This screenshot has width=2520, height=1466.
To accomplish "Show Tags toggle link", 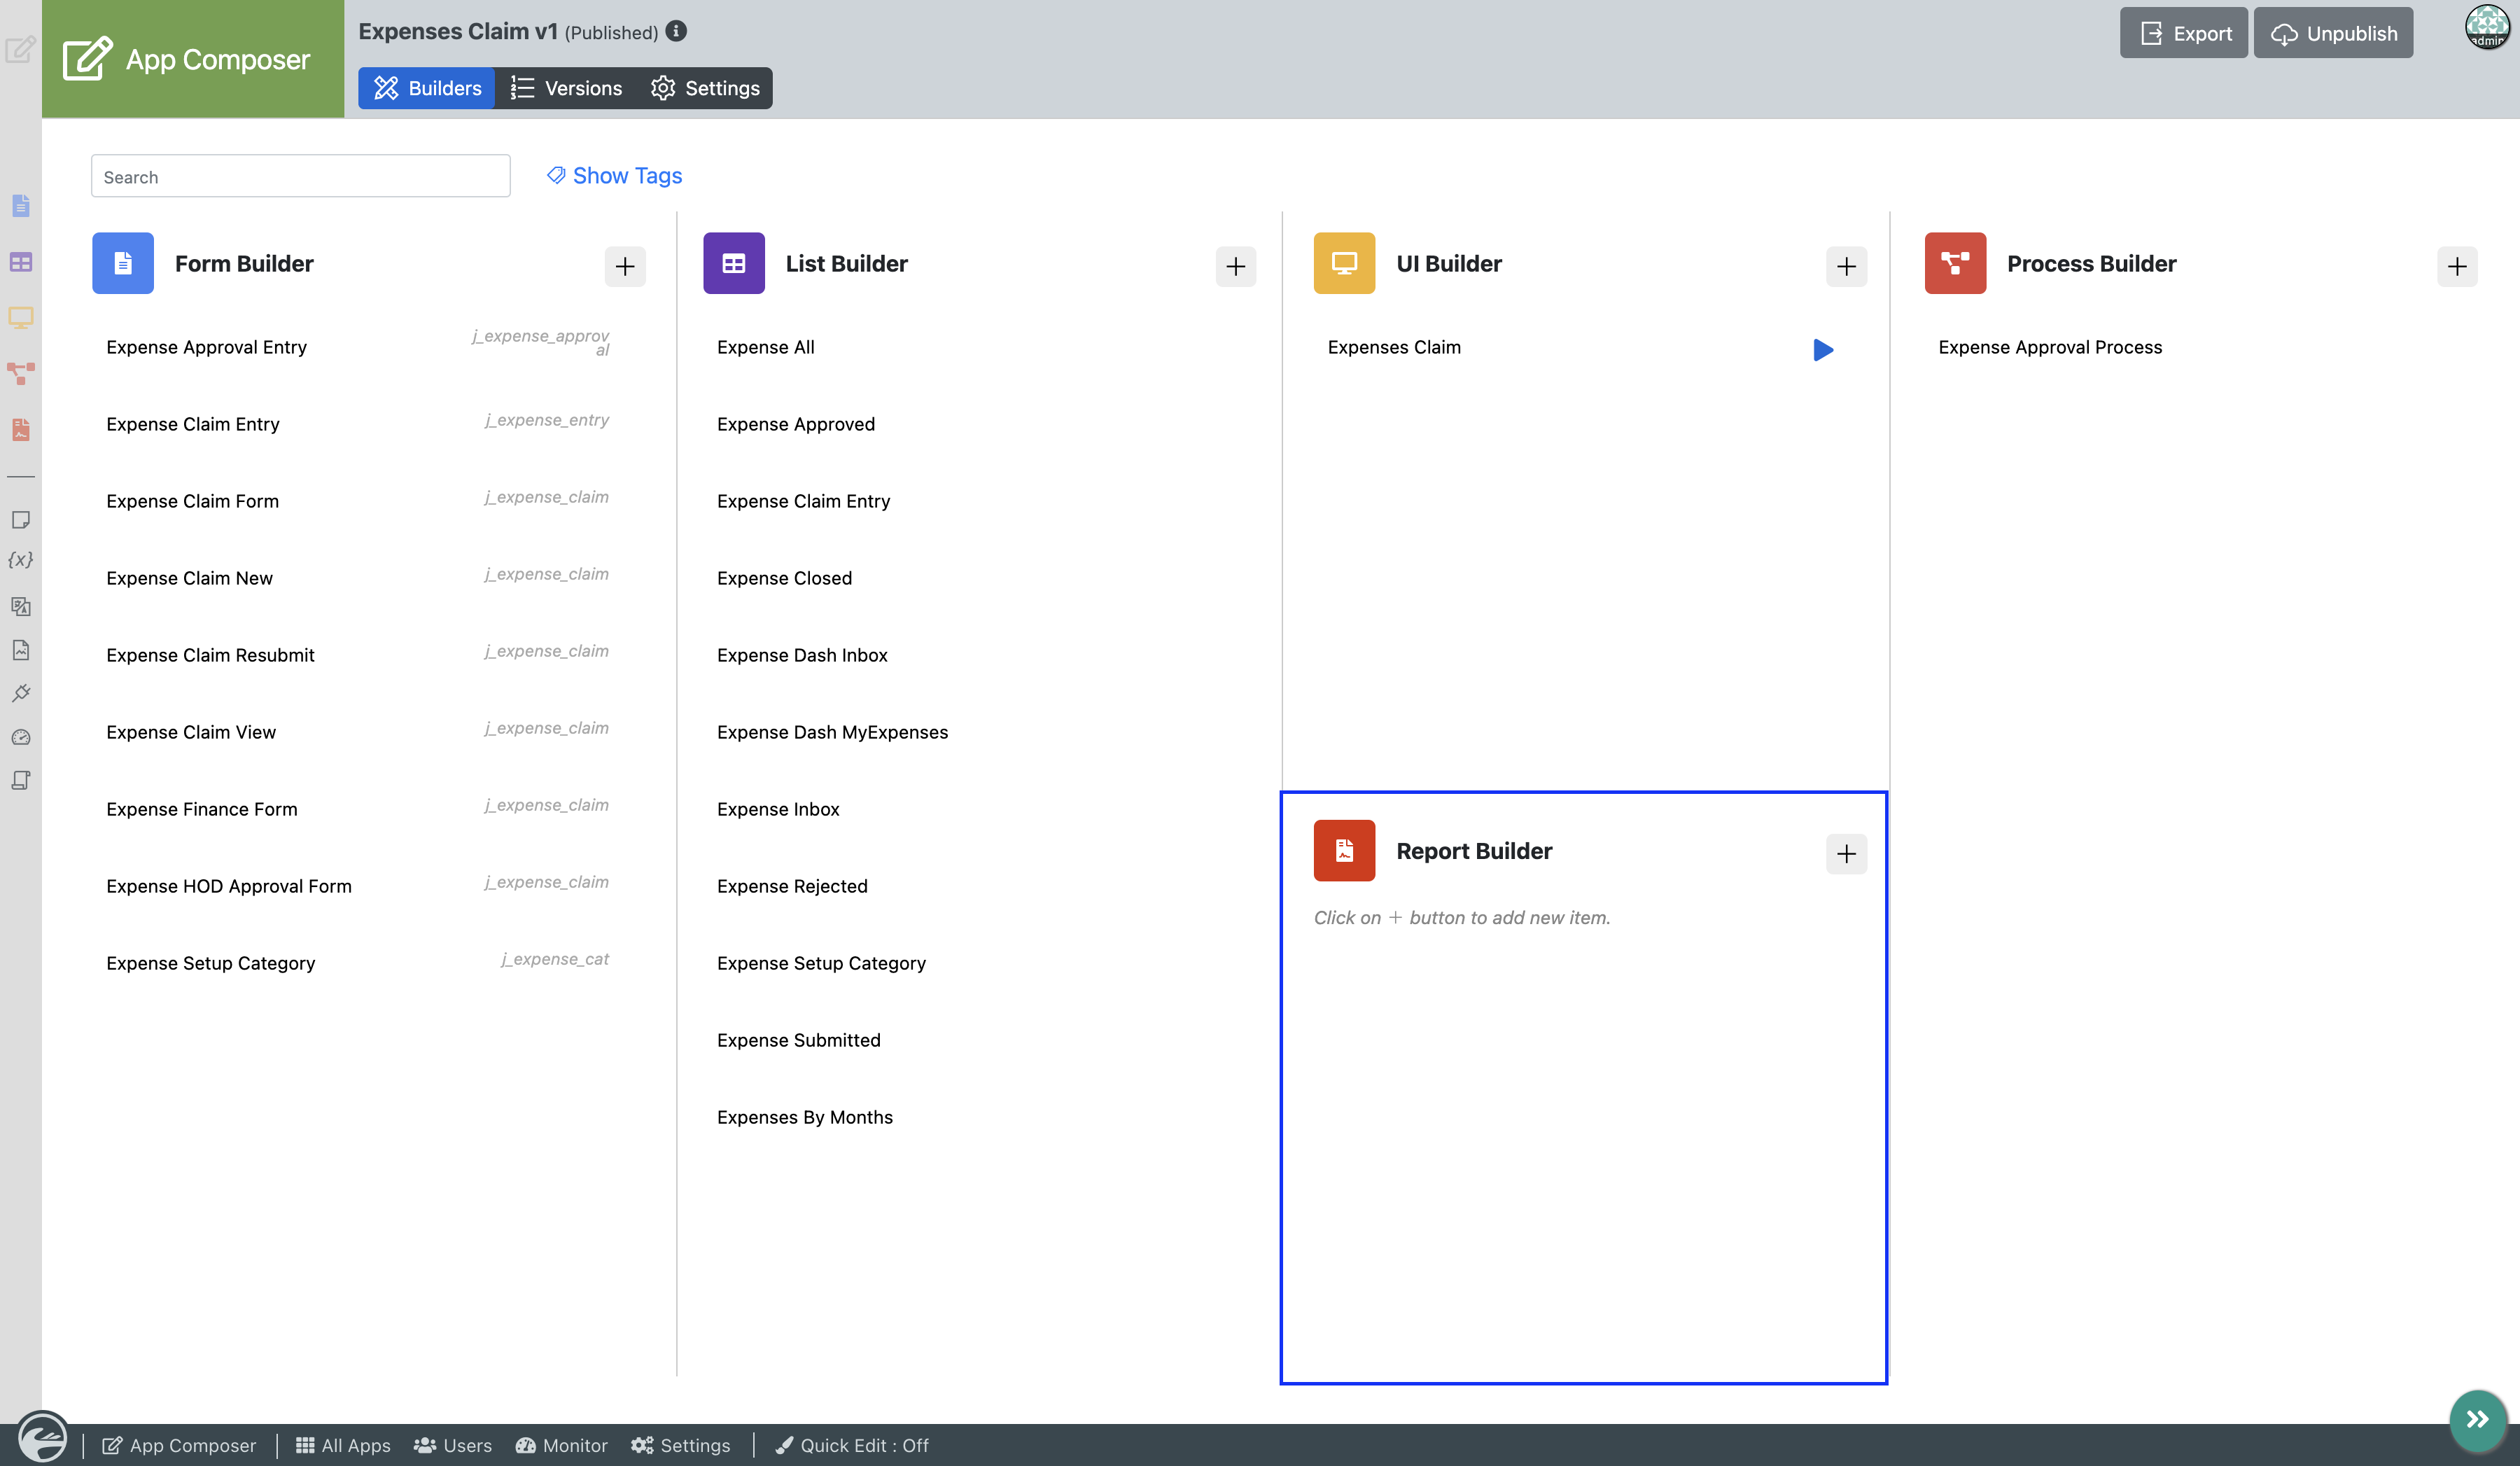I will click(x=614, y=175).
